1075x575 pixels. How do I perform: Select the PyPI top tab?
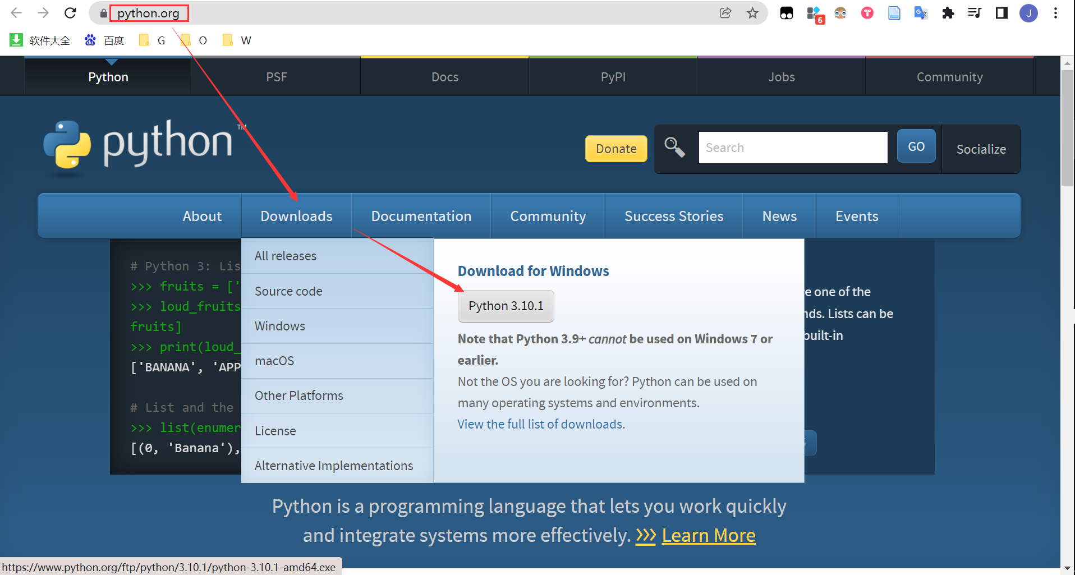point(613,77)
